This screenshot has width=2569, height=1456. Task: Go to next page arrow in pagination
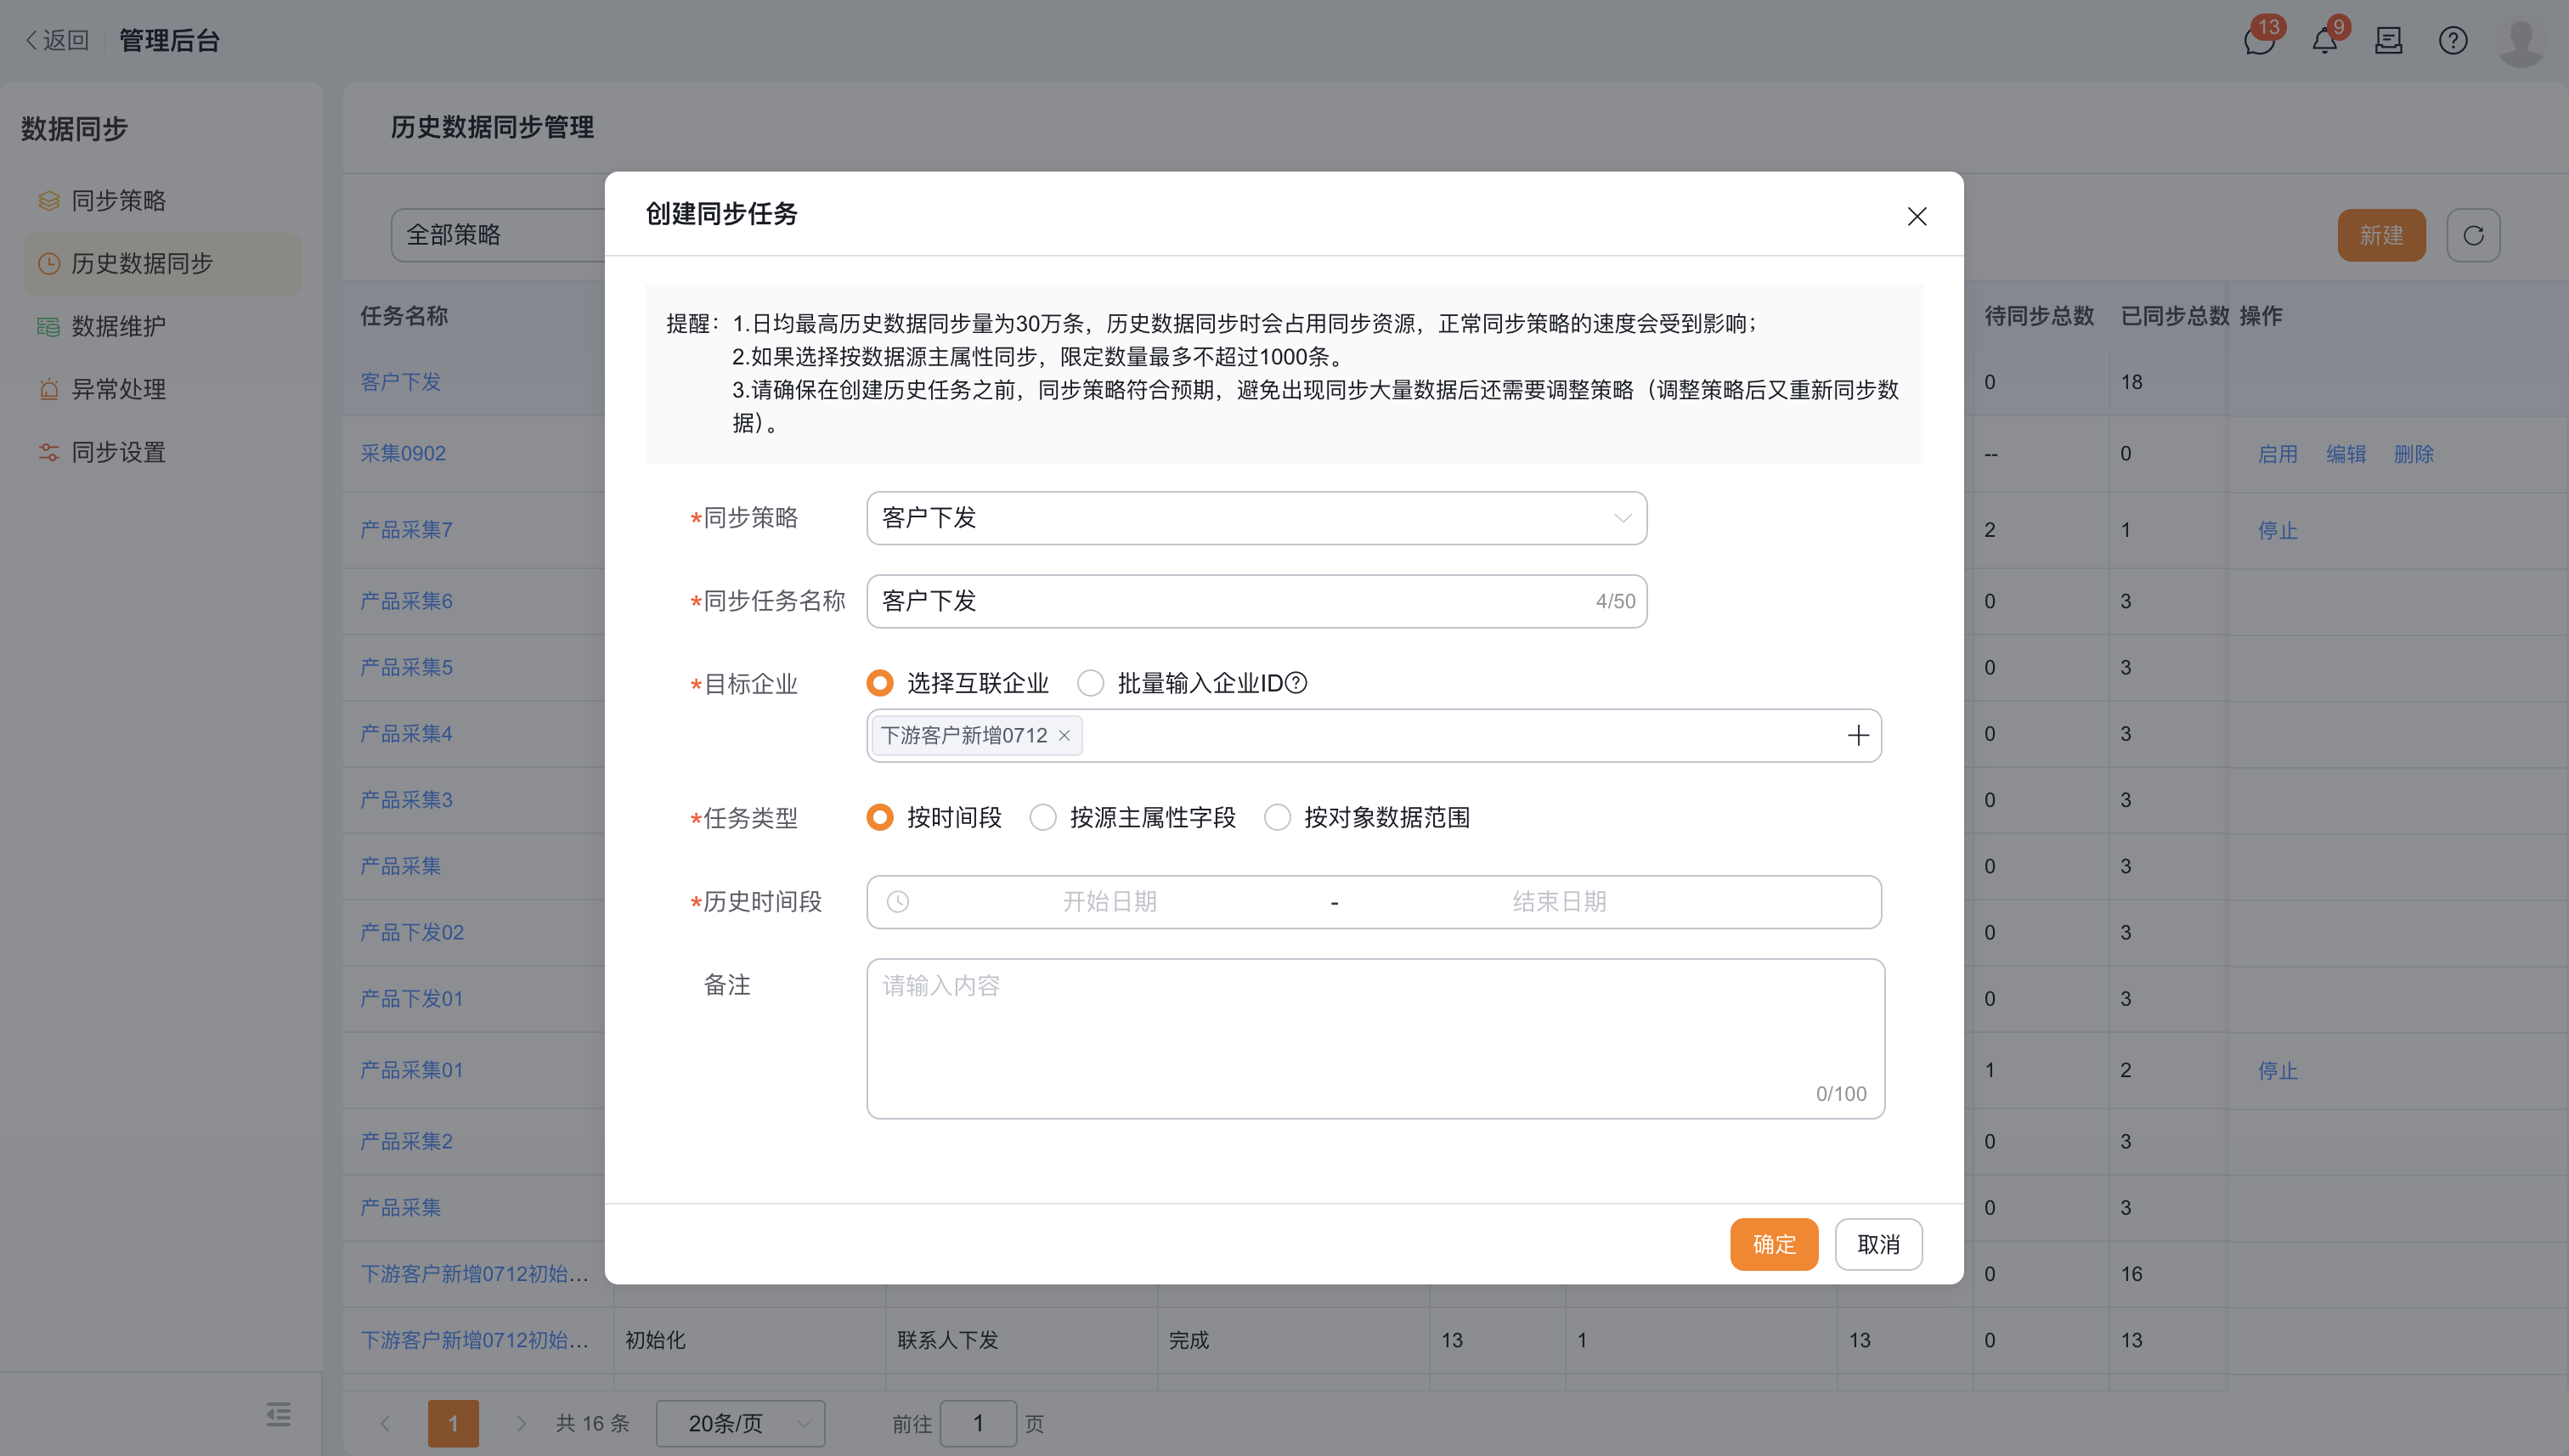tap(521, 1423)
